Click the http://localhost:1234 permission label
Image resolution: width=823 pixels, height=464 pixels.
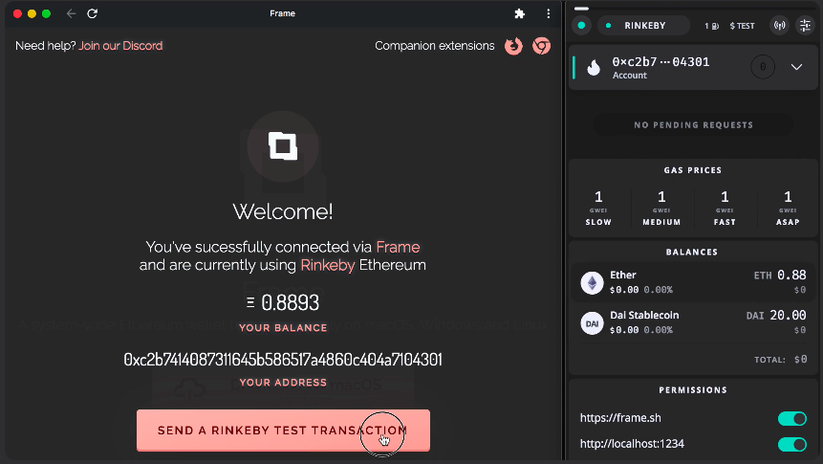coord(632,444)
